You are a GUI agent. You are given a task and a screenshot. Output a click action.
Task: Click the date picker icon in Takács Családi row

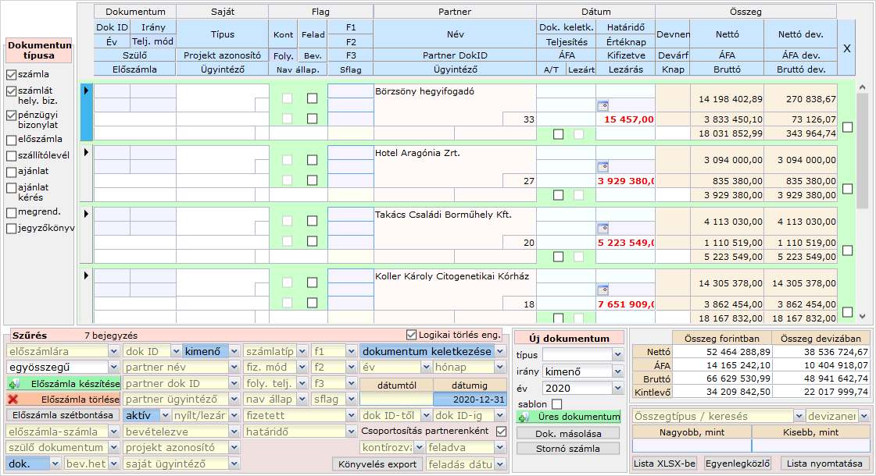click(x=602, y=229)
